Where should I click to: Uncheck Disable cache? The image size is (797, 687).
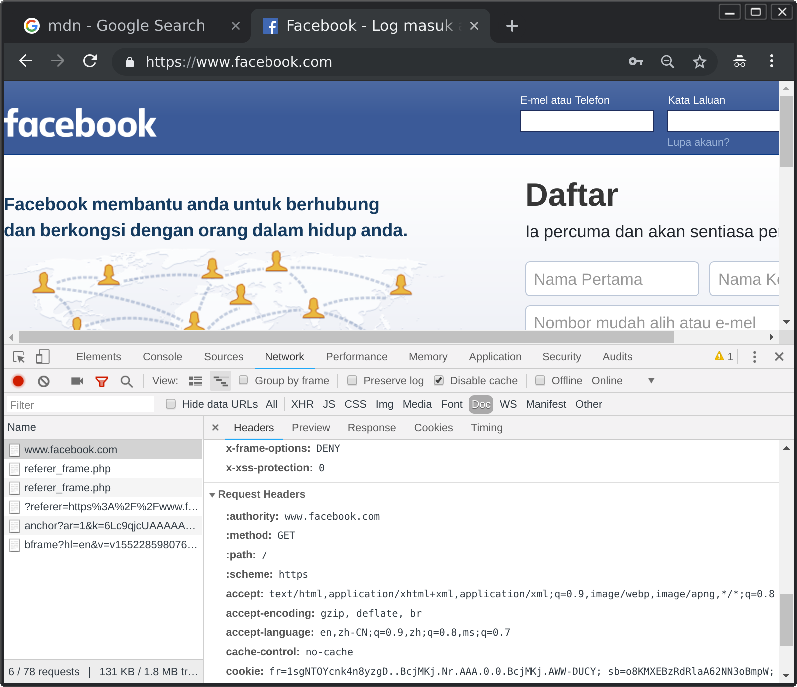[x=439, y=380]
